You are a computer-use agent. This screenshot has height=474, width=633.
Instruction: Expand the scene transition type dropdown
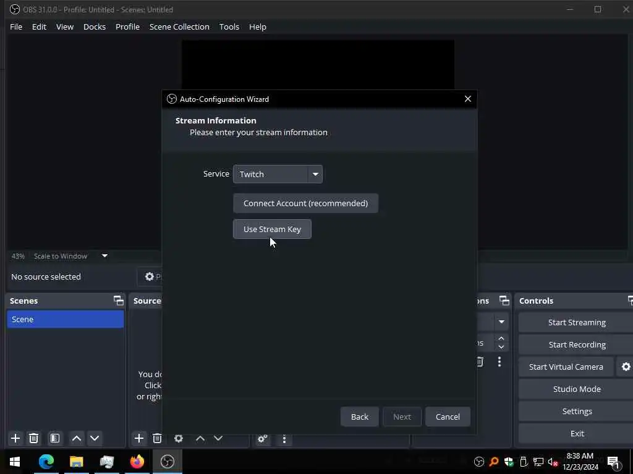pos(501,322)
